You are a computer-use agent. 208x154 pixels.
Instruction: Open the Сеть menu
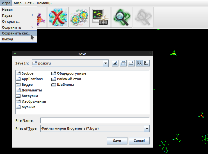[x=29, y=3]
